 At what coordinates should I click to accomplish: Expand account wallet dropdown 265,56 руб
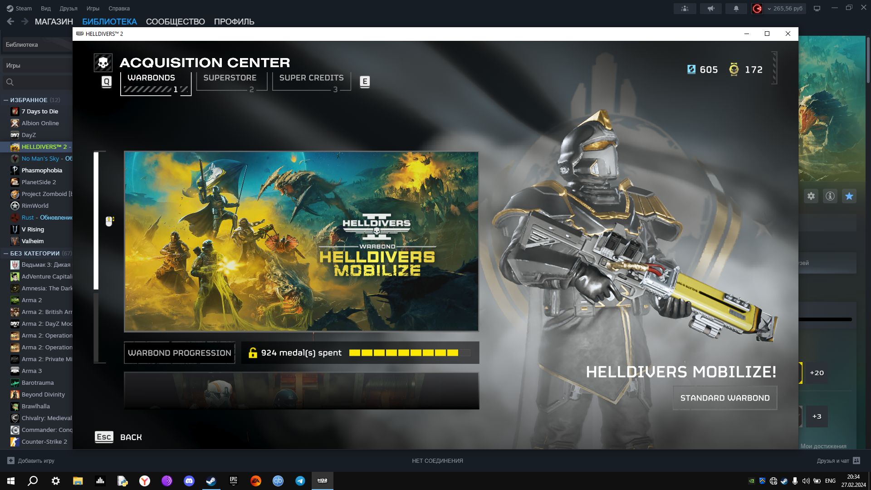(x=785, y=9)
